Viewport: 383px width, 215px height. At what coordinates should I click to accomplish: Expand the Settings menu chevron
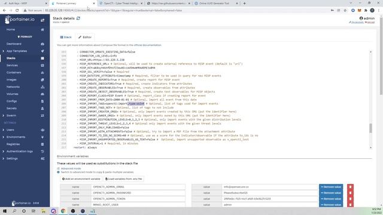tap(3, 158)
